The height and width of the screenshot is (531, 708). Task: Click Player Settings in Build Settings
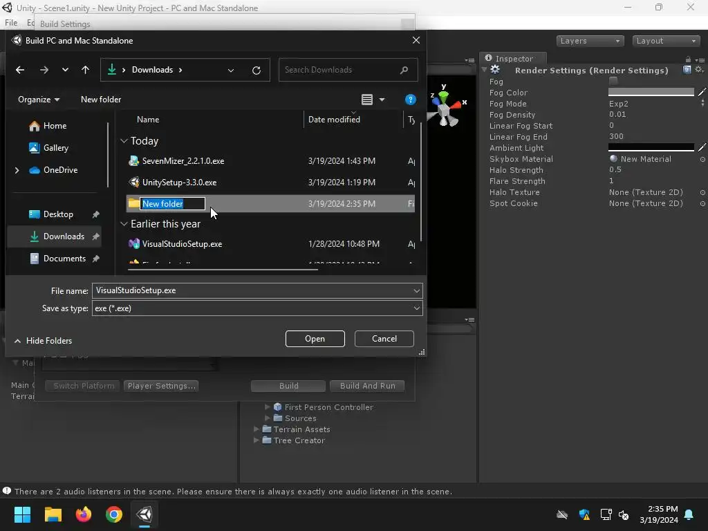coord(161,386)
